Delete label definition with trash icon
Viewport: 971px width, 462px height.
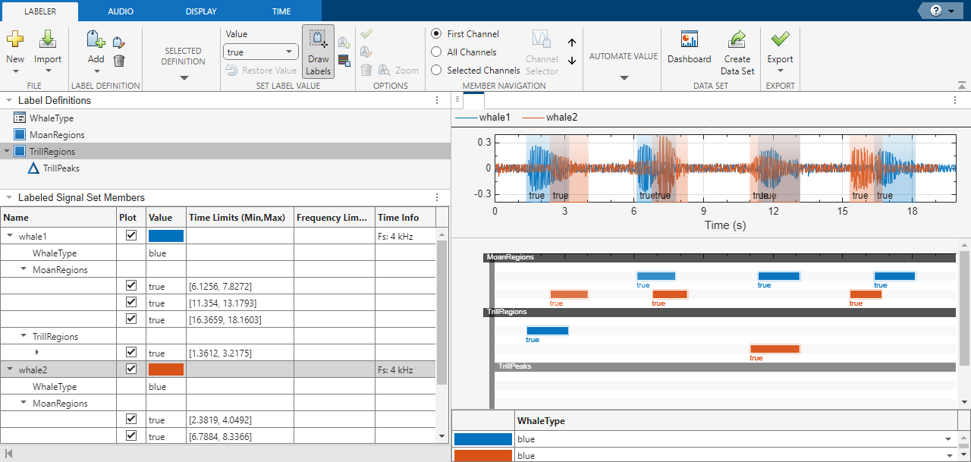coord(119,61)
